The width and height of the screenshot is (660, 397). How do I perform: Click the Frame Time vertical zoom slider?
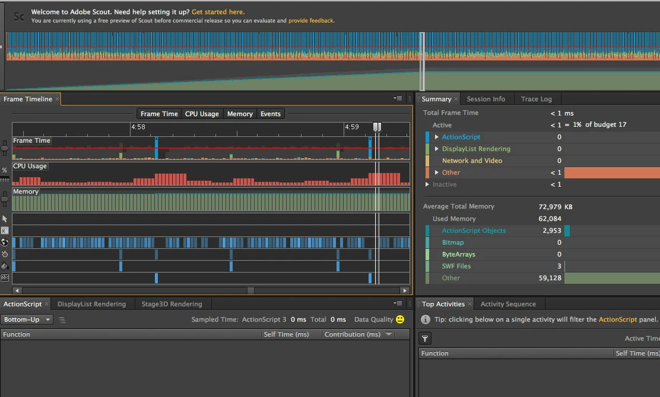click(5, 148)
